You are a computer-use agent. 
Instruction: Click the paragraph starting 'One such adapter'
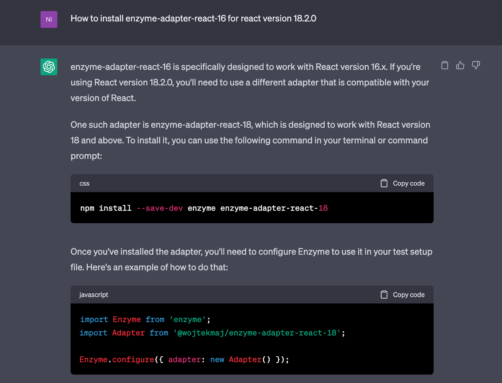[x=250, y=140]
